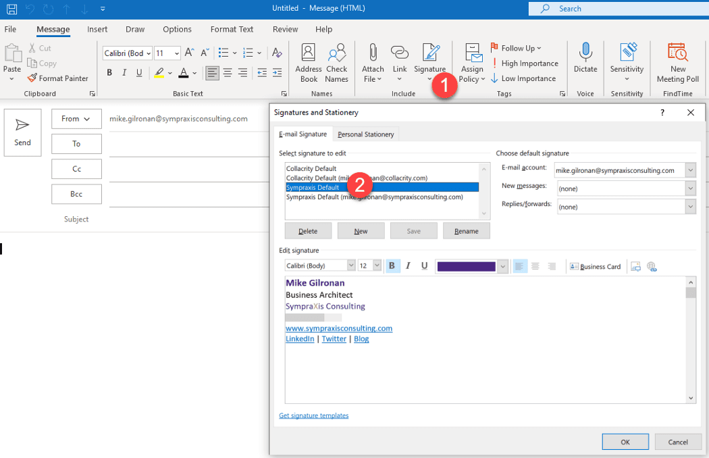
Task: Select the Collacrity Default signature
Action: click(x=311, y=168)
